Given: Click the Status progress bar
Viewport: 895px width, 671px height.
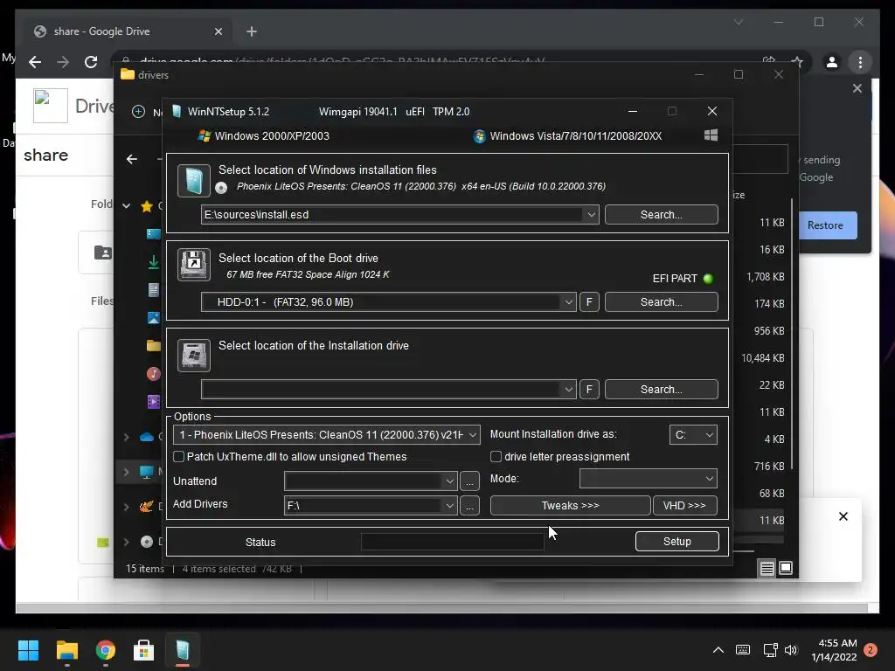Looking at the screenshot, I should (x=452, y=542).
